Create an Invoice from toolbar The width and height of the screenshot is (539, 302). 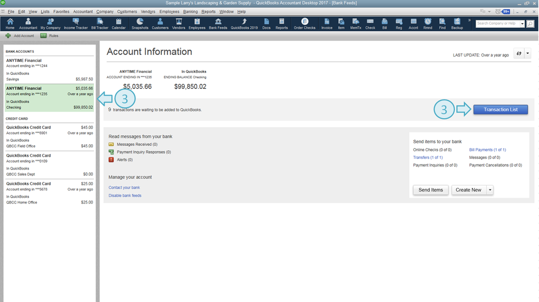click(326, 24)
